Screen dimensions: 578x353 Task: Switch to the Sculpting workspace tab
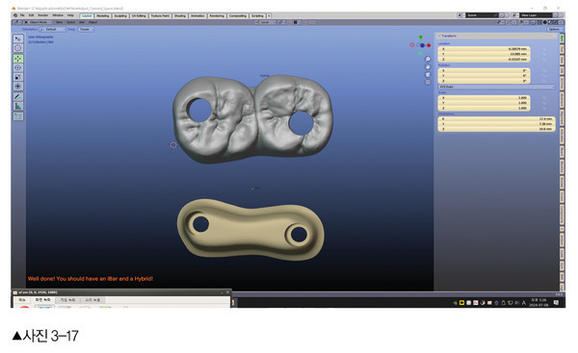[x=120, y=15]
